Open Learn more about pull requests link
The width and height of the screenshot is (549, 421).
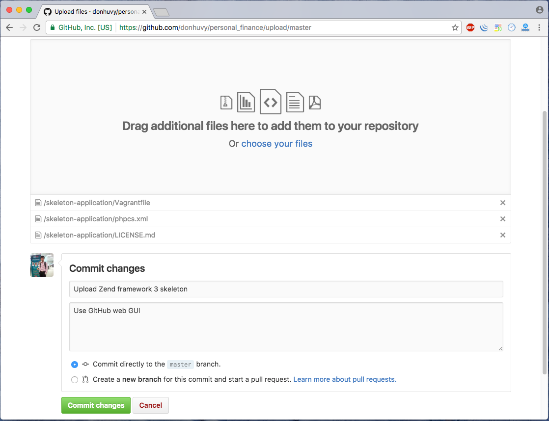click(x=345, y=379)
